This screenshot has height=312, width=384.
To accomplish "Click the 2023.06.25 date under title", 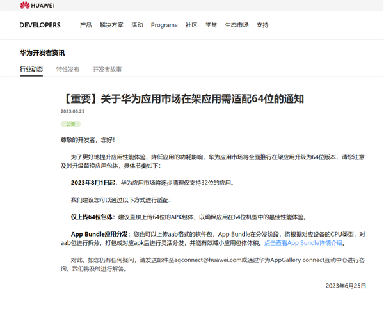I will pos(72,111).
